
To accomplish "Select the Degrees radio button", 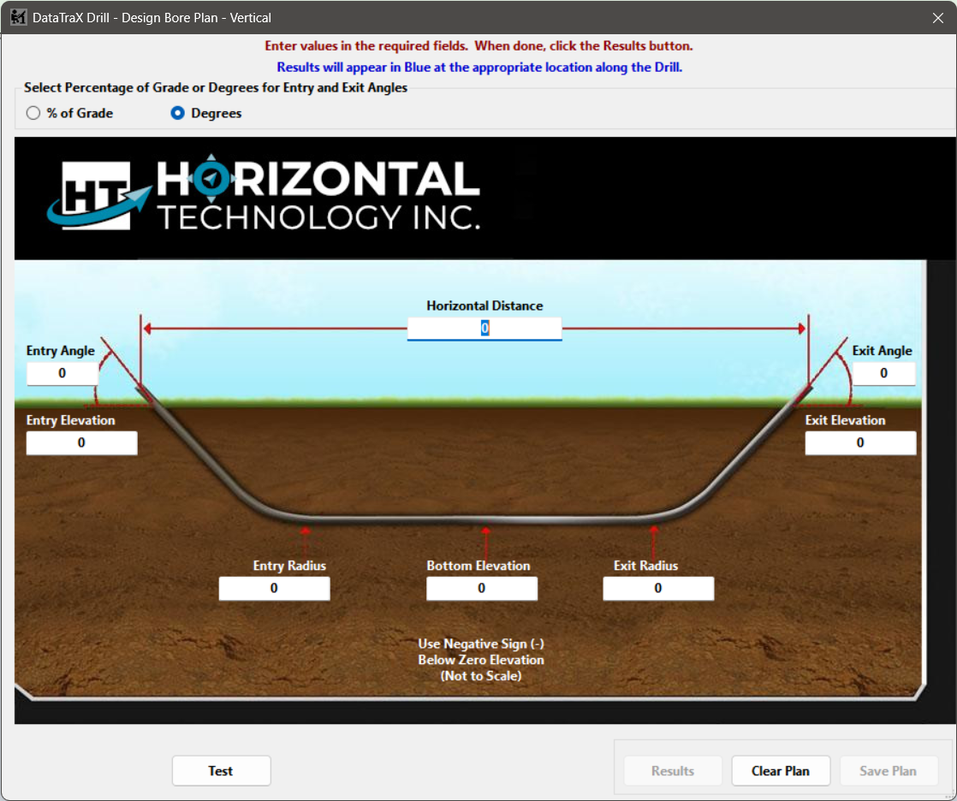I will pos(178,113).
